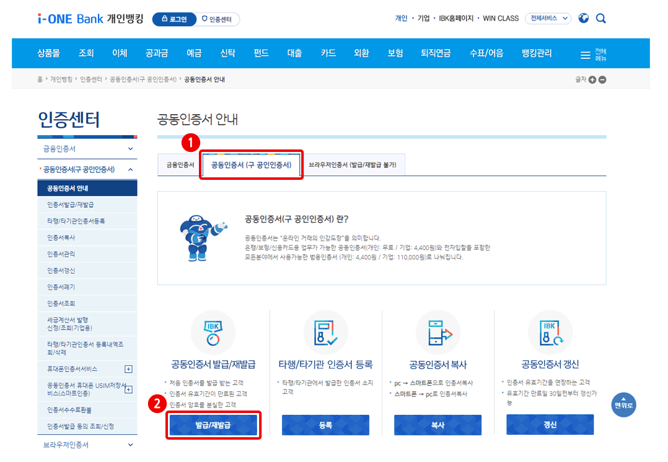This screenshot has height=462, width=668.
Task: Open the 외환 menu
Action: (361, 53)
